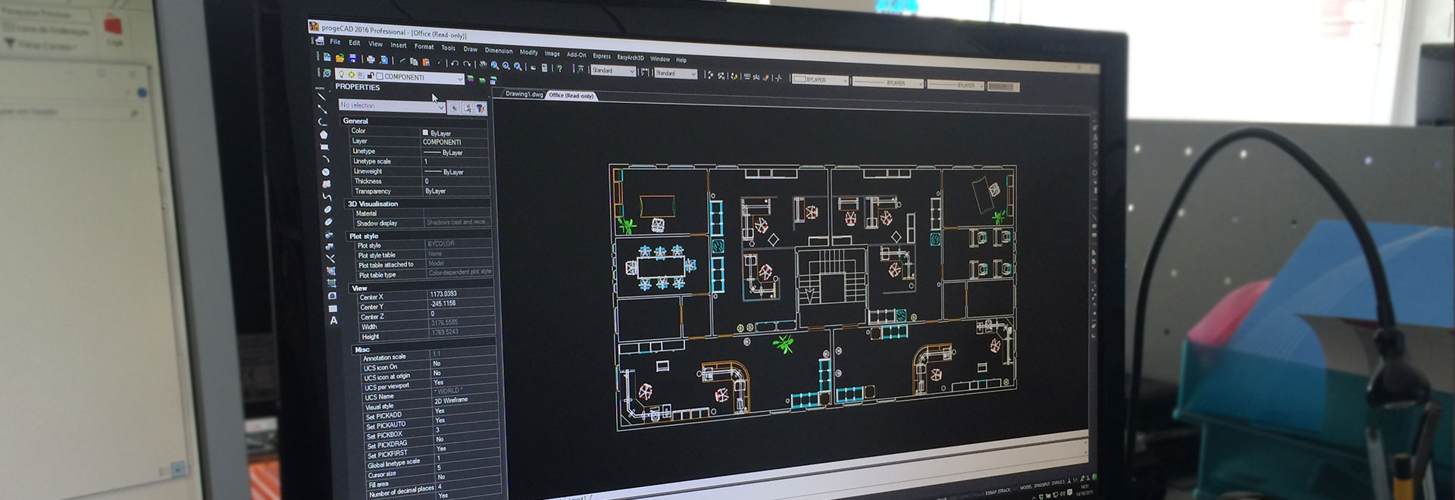Select the Text 'A' tool
The height and width of the screenshot is (500, 1455).
[333, 320]
